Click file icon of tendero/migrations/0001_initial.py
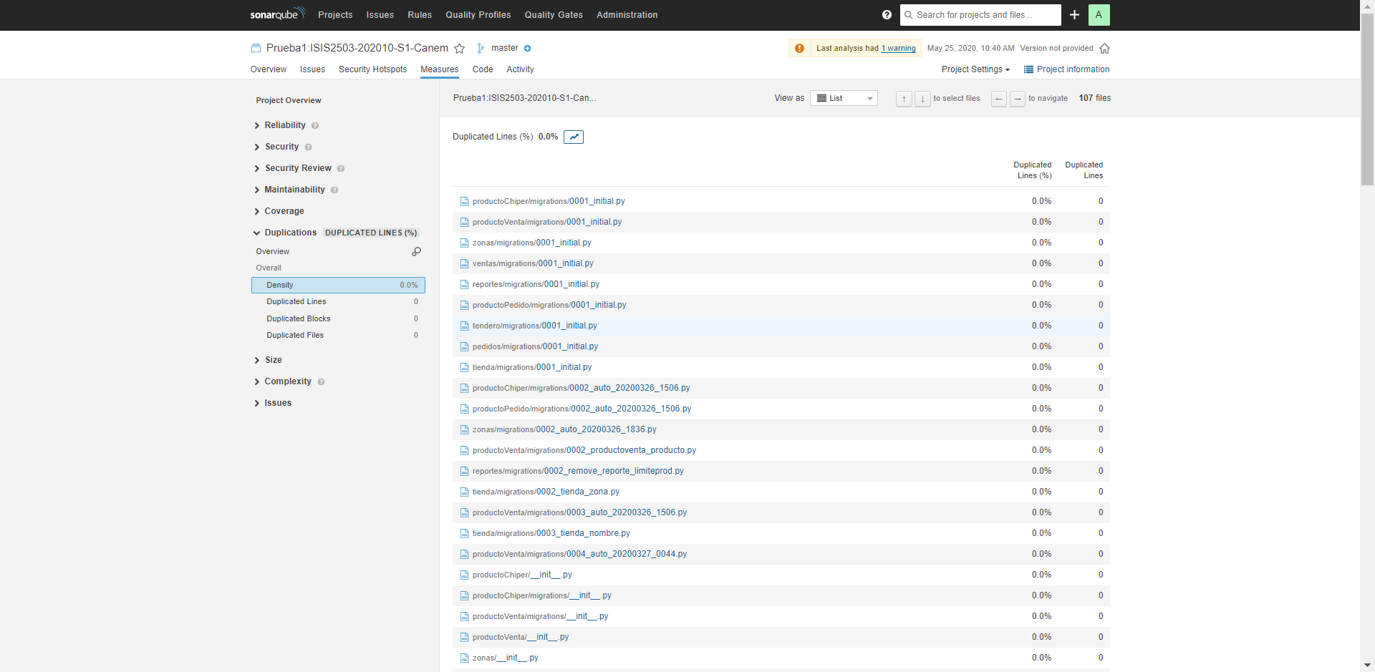1375x672 pixels. click(x=464, y=326)
